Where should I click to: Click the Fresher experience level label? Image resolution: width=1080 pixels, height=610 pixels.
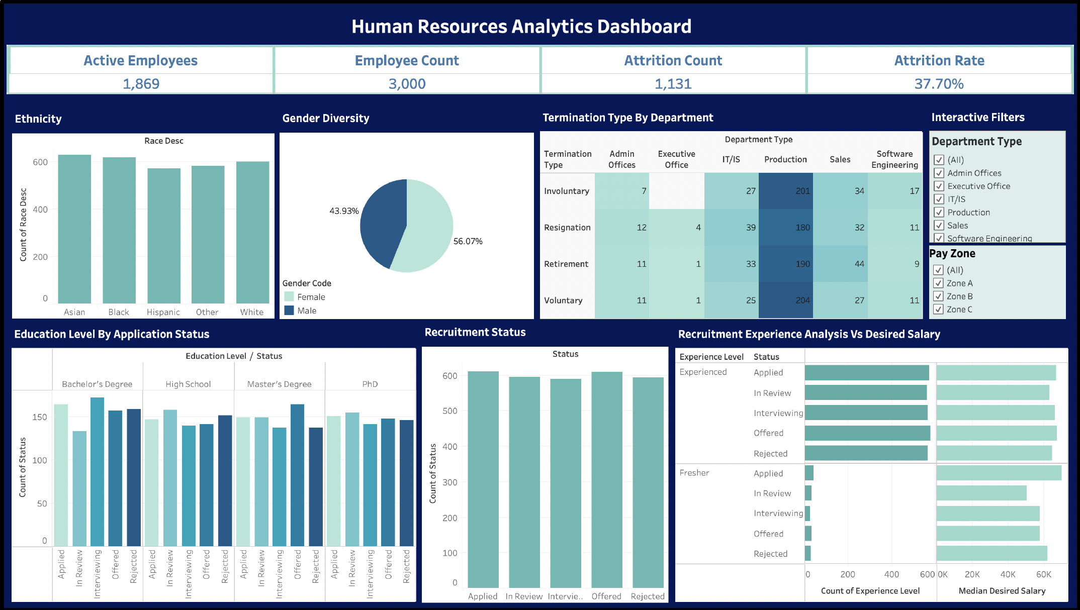(x=694, y=473)
